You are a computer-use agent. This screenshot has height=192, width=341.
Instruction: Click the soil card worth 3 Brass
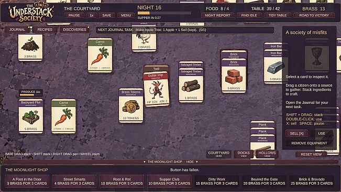click(x=30, y=47)
